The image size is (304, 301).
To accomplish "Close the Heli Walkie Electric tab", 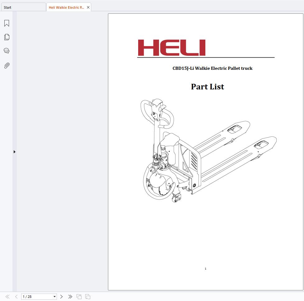I will [88, 7].
